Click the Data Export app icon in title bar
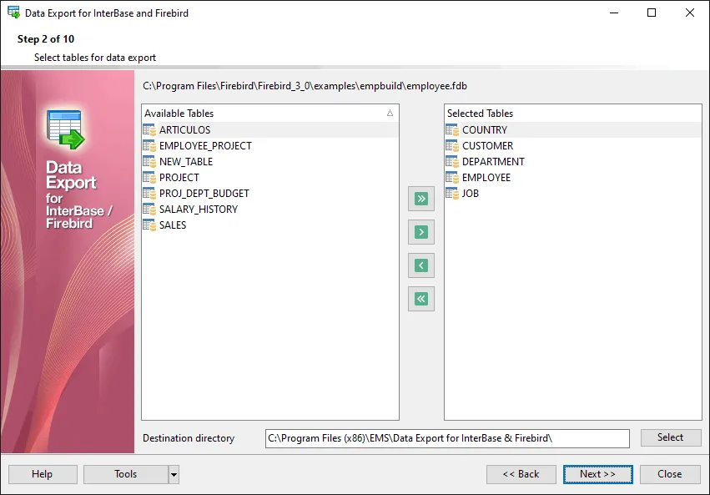Viewport: 710px width, 495px height. point(13,13)
